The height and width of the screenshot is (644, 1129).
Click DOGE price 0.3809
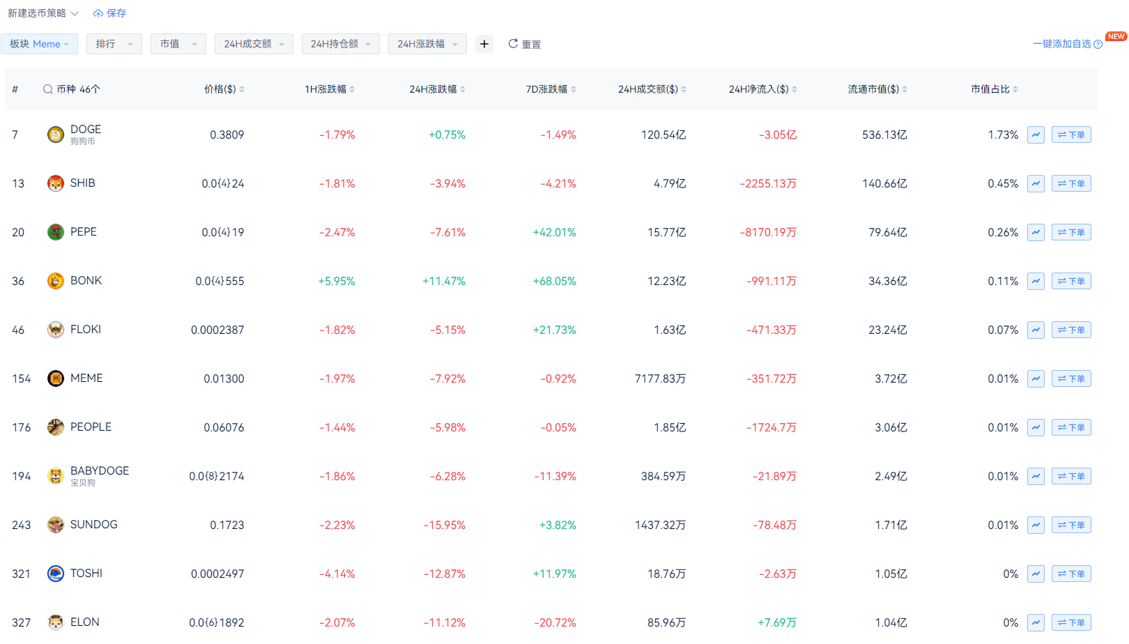[227, 135]
